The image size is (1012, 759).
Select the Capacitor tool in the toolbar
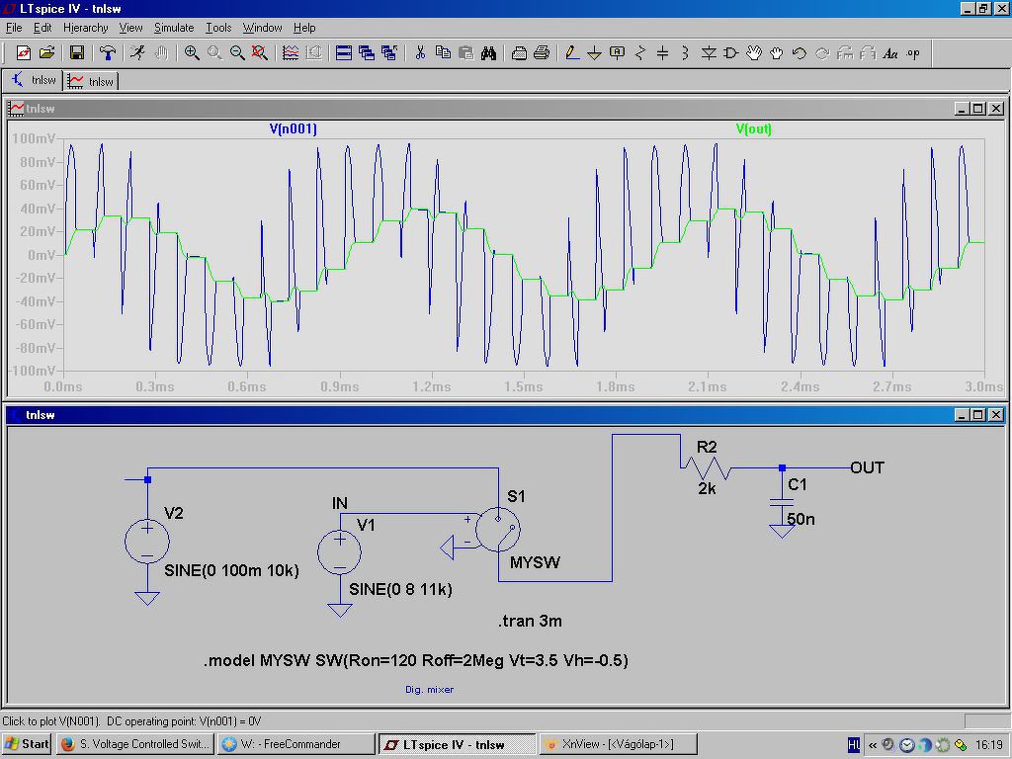click(x=663, y=53)
